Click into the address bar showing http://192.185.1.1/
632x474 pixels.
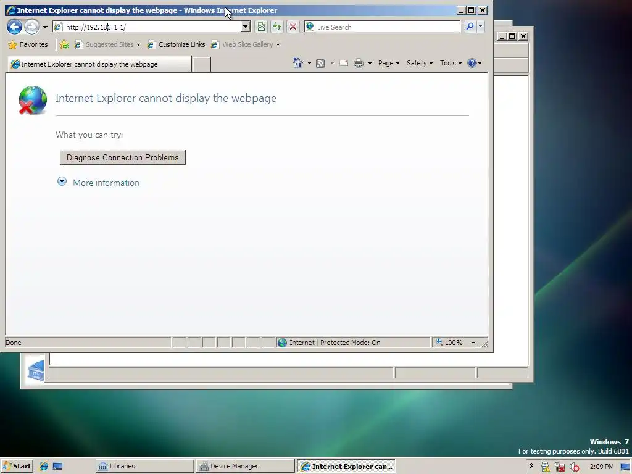coord(147,27)
